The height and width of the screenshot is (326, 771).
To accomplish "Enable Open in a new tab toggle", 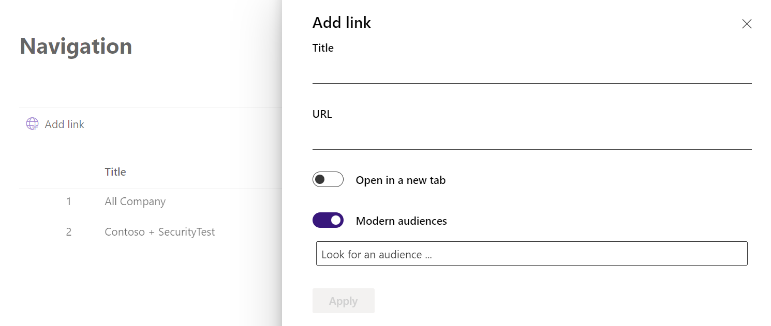I will (x=328, y=179).
